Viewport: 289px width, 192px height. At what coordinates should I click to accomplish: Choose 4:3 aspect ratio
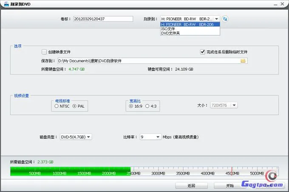pos(147,106)
